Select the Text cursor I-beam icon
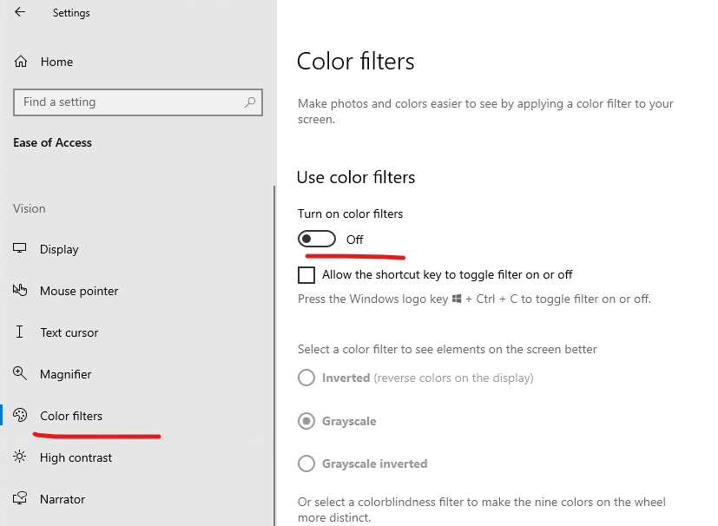This screenshot has height=526, width=718. click(19, 332)
